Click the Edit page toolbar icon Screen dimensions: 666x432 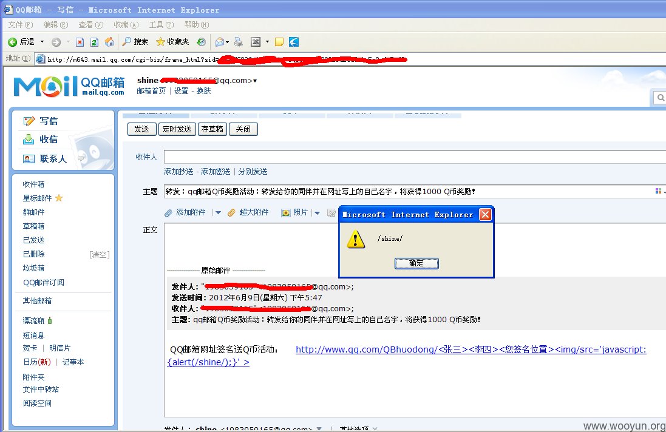point(256,42)
